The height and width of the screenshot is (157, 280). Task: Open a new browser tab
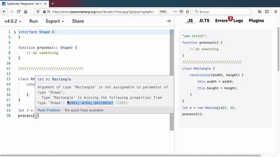[52, 3]
